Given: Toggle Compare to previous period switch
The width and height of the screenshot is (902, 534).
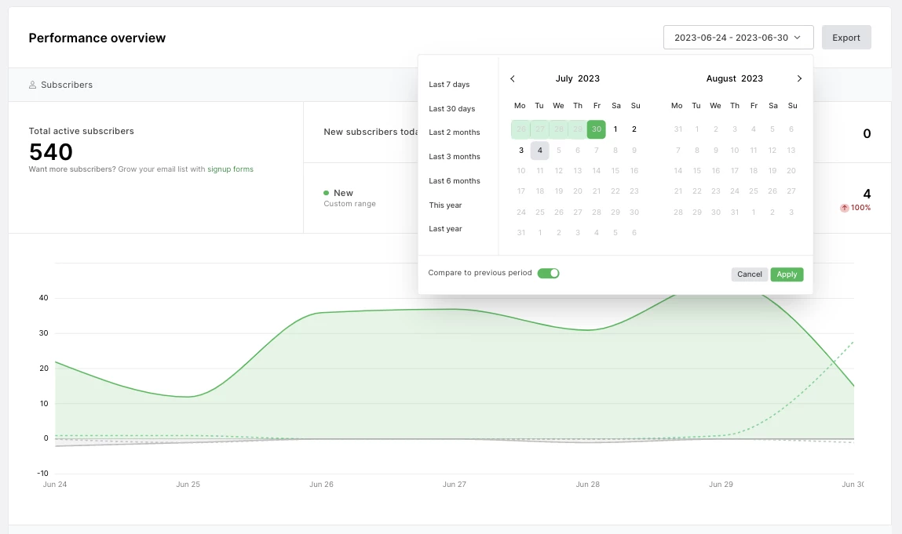Looking at the screenshot, I should 548,274.
